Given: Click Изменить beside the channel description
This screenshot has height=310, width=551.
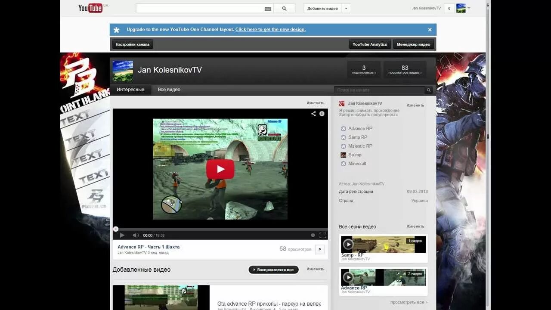Looking at the screenshot, I should coord(415,105).
